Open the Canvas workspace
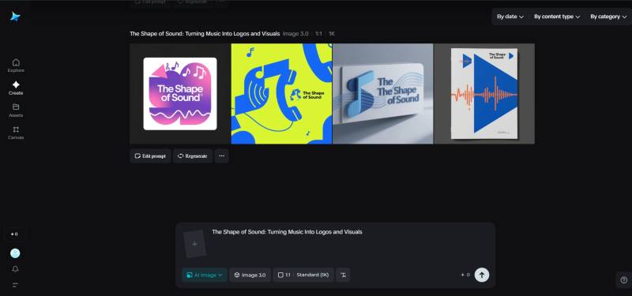Viewport: 632px width, 296px height. 16,133
